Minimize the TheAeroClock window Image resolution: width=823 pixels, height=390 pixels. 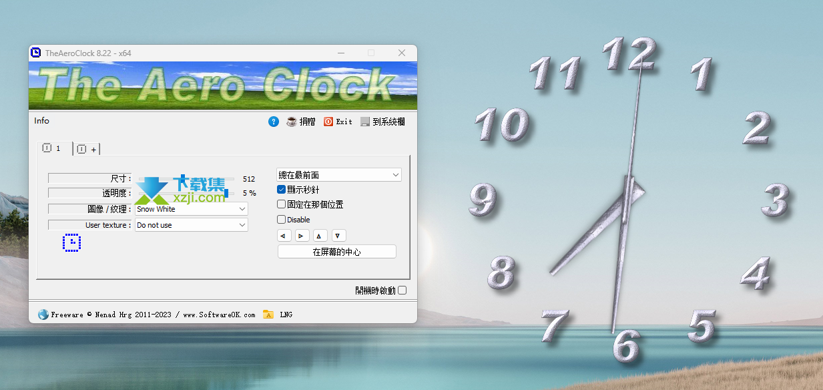click(340, 53)
